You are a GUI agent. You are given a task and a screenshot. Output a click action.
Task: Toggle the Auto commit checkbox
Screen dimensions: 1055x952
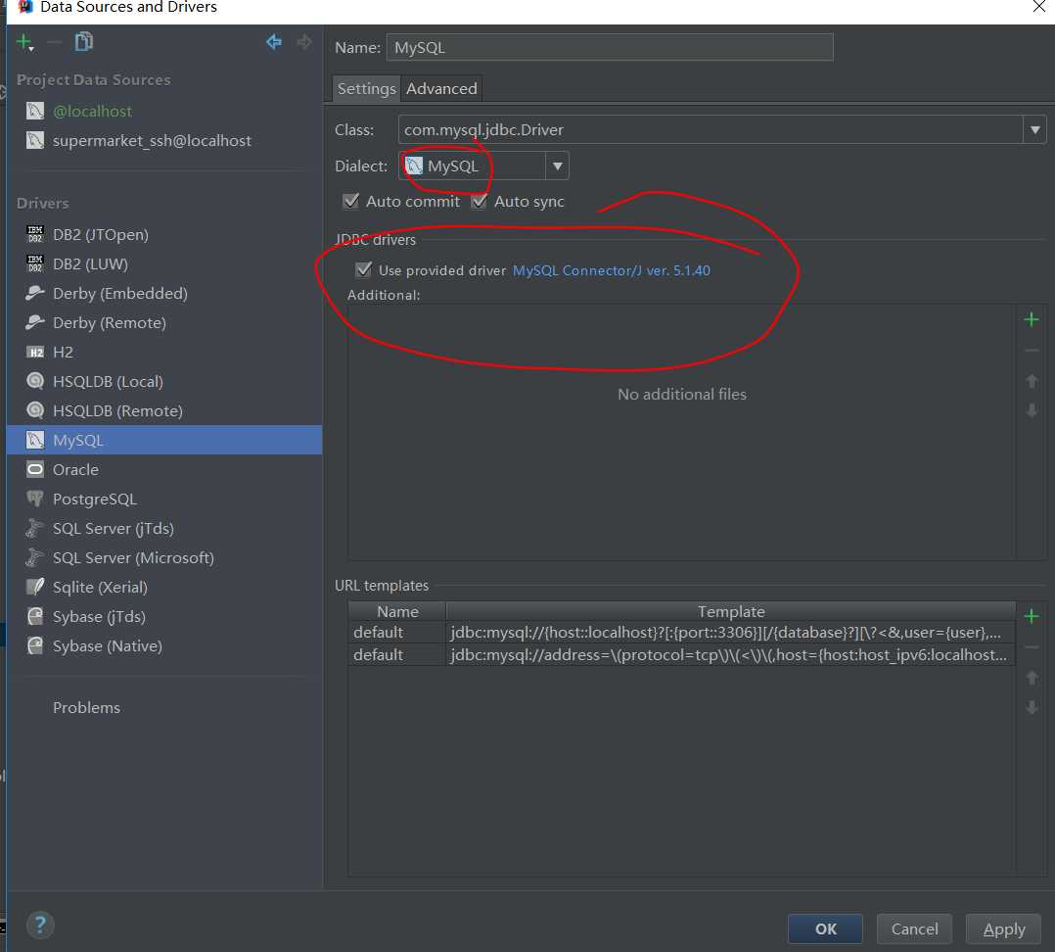pyautogui.click(x=350, y=201)
